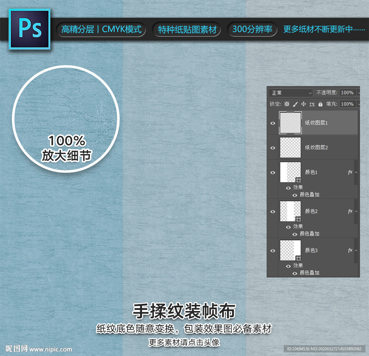The height and width of the screenshot is (356, 369).
Task: Click the 特种纸贴图素材 pill
Action: click(x=187, y=30)
